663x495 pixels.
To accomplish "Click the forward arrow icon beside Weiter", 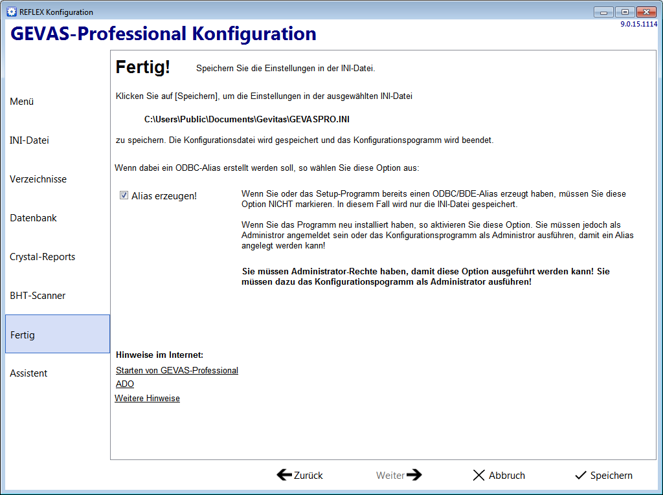I will click(x=414, y=475).
